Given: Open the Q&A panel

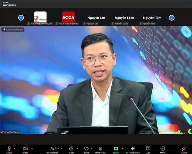Looking at the screenshot, I should (148, 149).
